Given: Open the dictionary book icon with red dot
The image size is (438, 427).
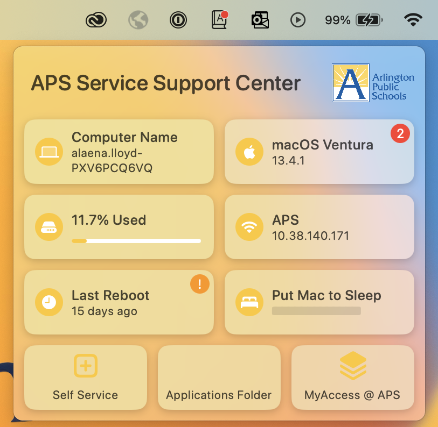Looking at the screenshot, I should pos(220,19).
